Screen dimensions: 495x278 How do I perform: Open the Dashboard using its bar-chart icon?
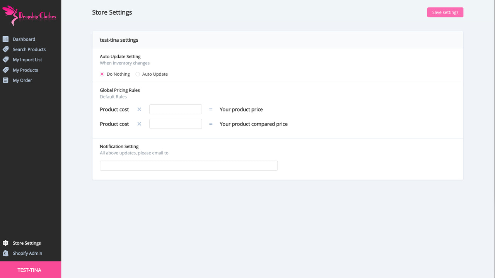pos(5,39)
